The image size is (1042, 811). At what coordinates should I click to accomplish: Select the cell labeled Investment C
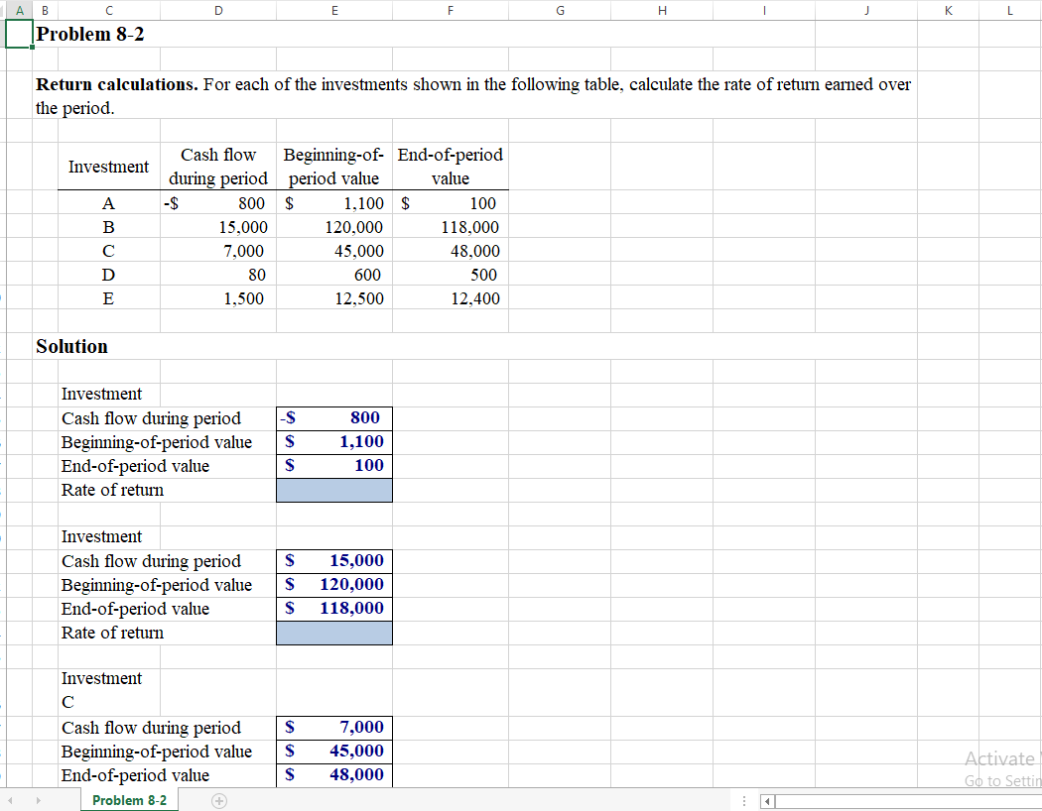click(x=65, y=702)
